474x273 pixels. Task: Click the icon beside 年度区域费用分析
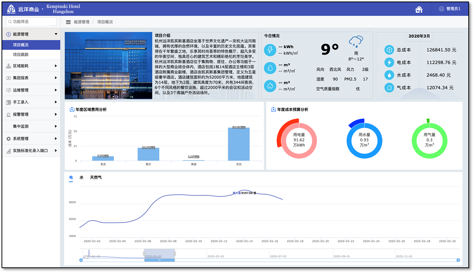click(72, 110)
